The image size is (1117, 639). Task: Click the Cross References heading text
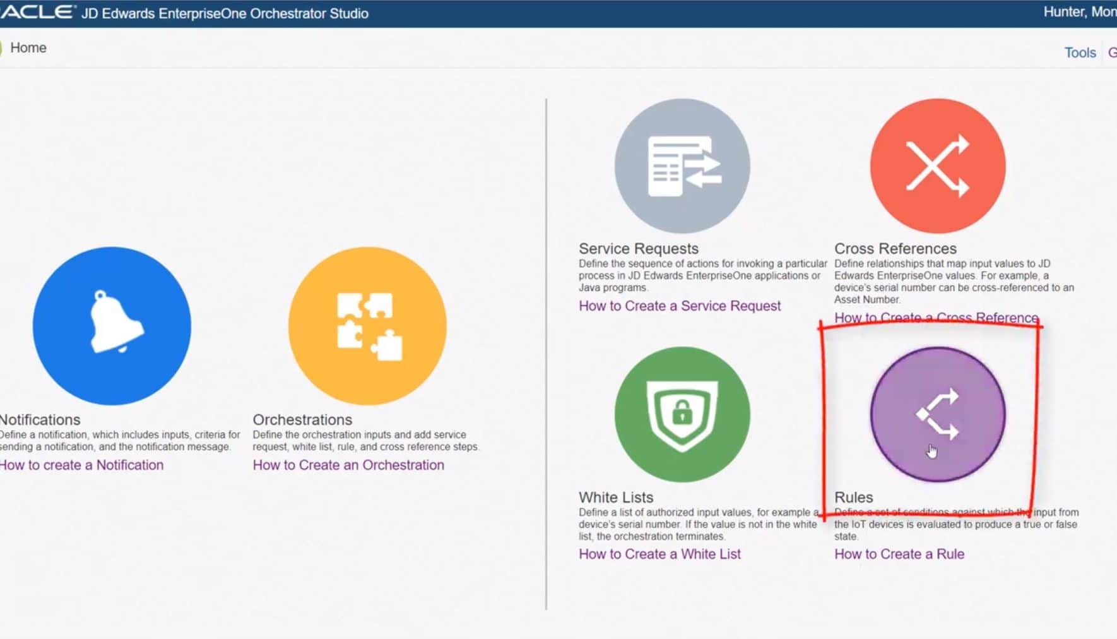pyautogui.click(x=895, y=248)
